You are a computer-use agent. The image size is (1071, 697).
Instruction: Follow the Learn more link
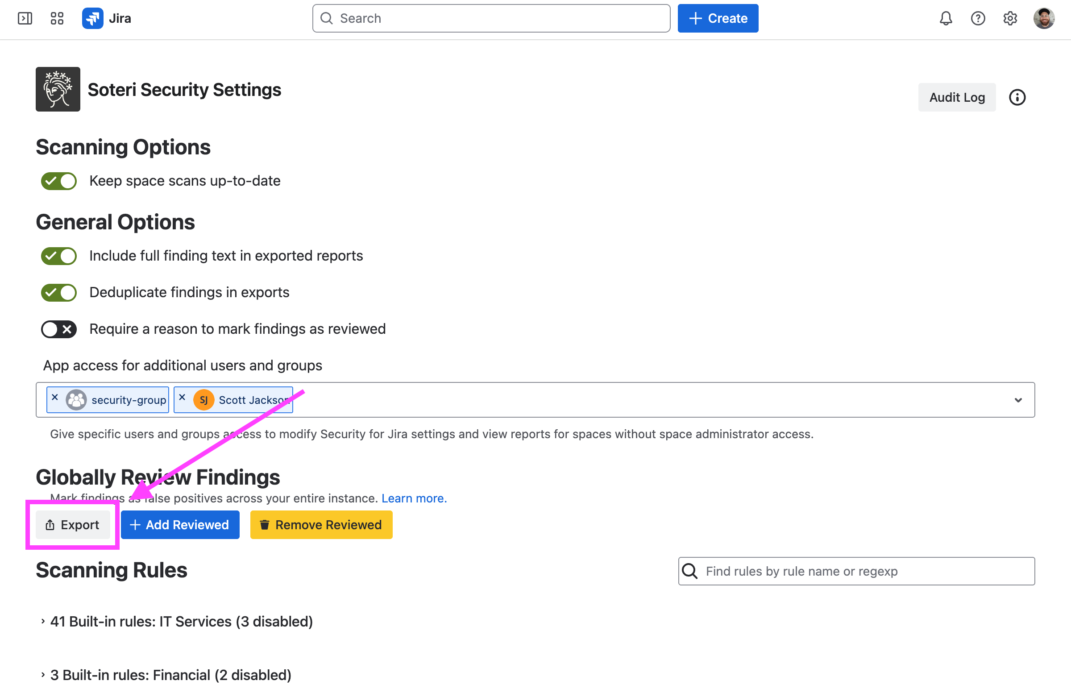click(x=414, y=498)
